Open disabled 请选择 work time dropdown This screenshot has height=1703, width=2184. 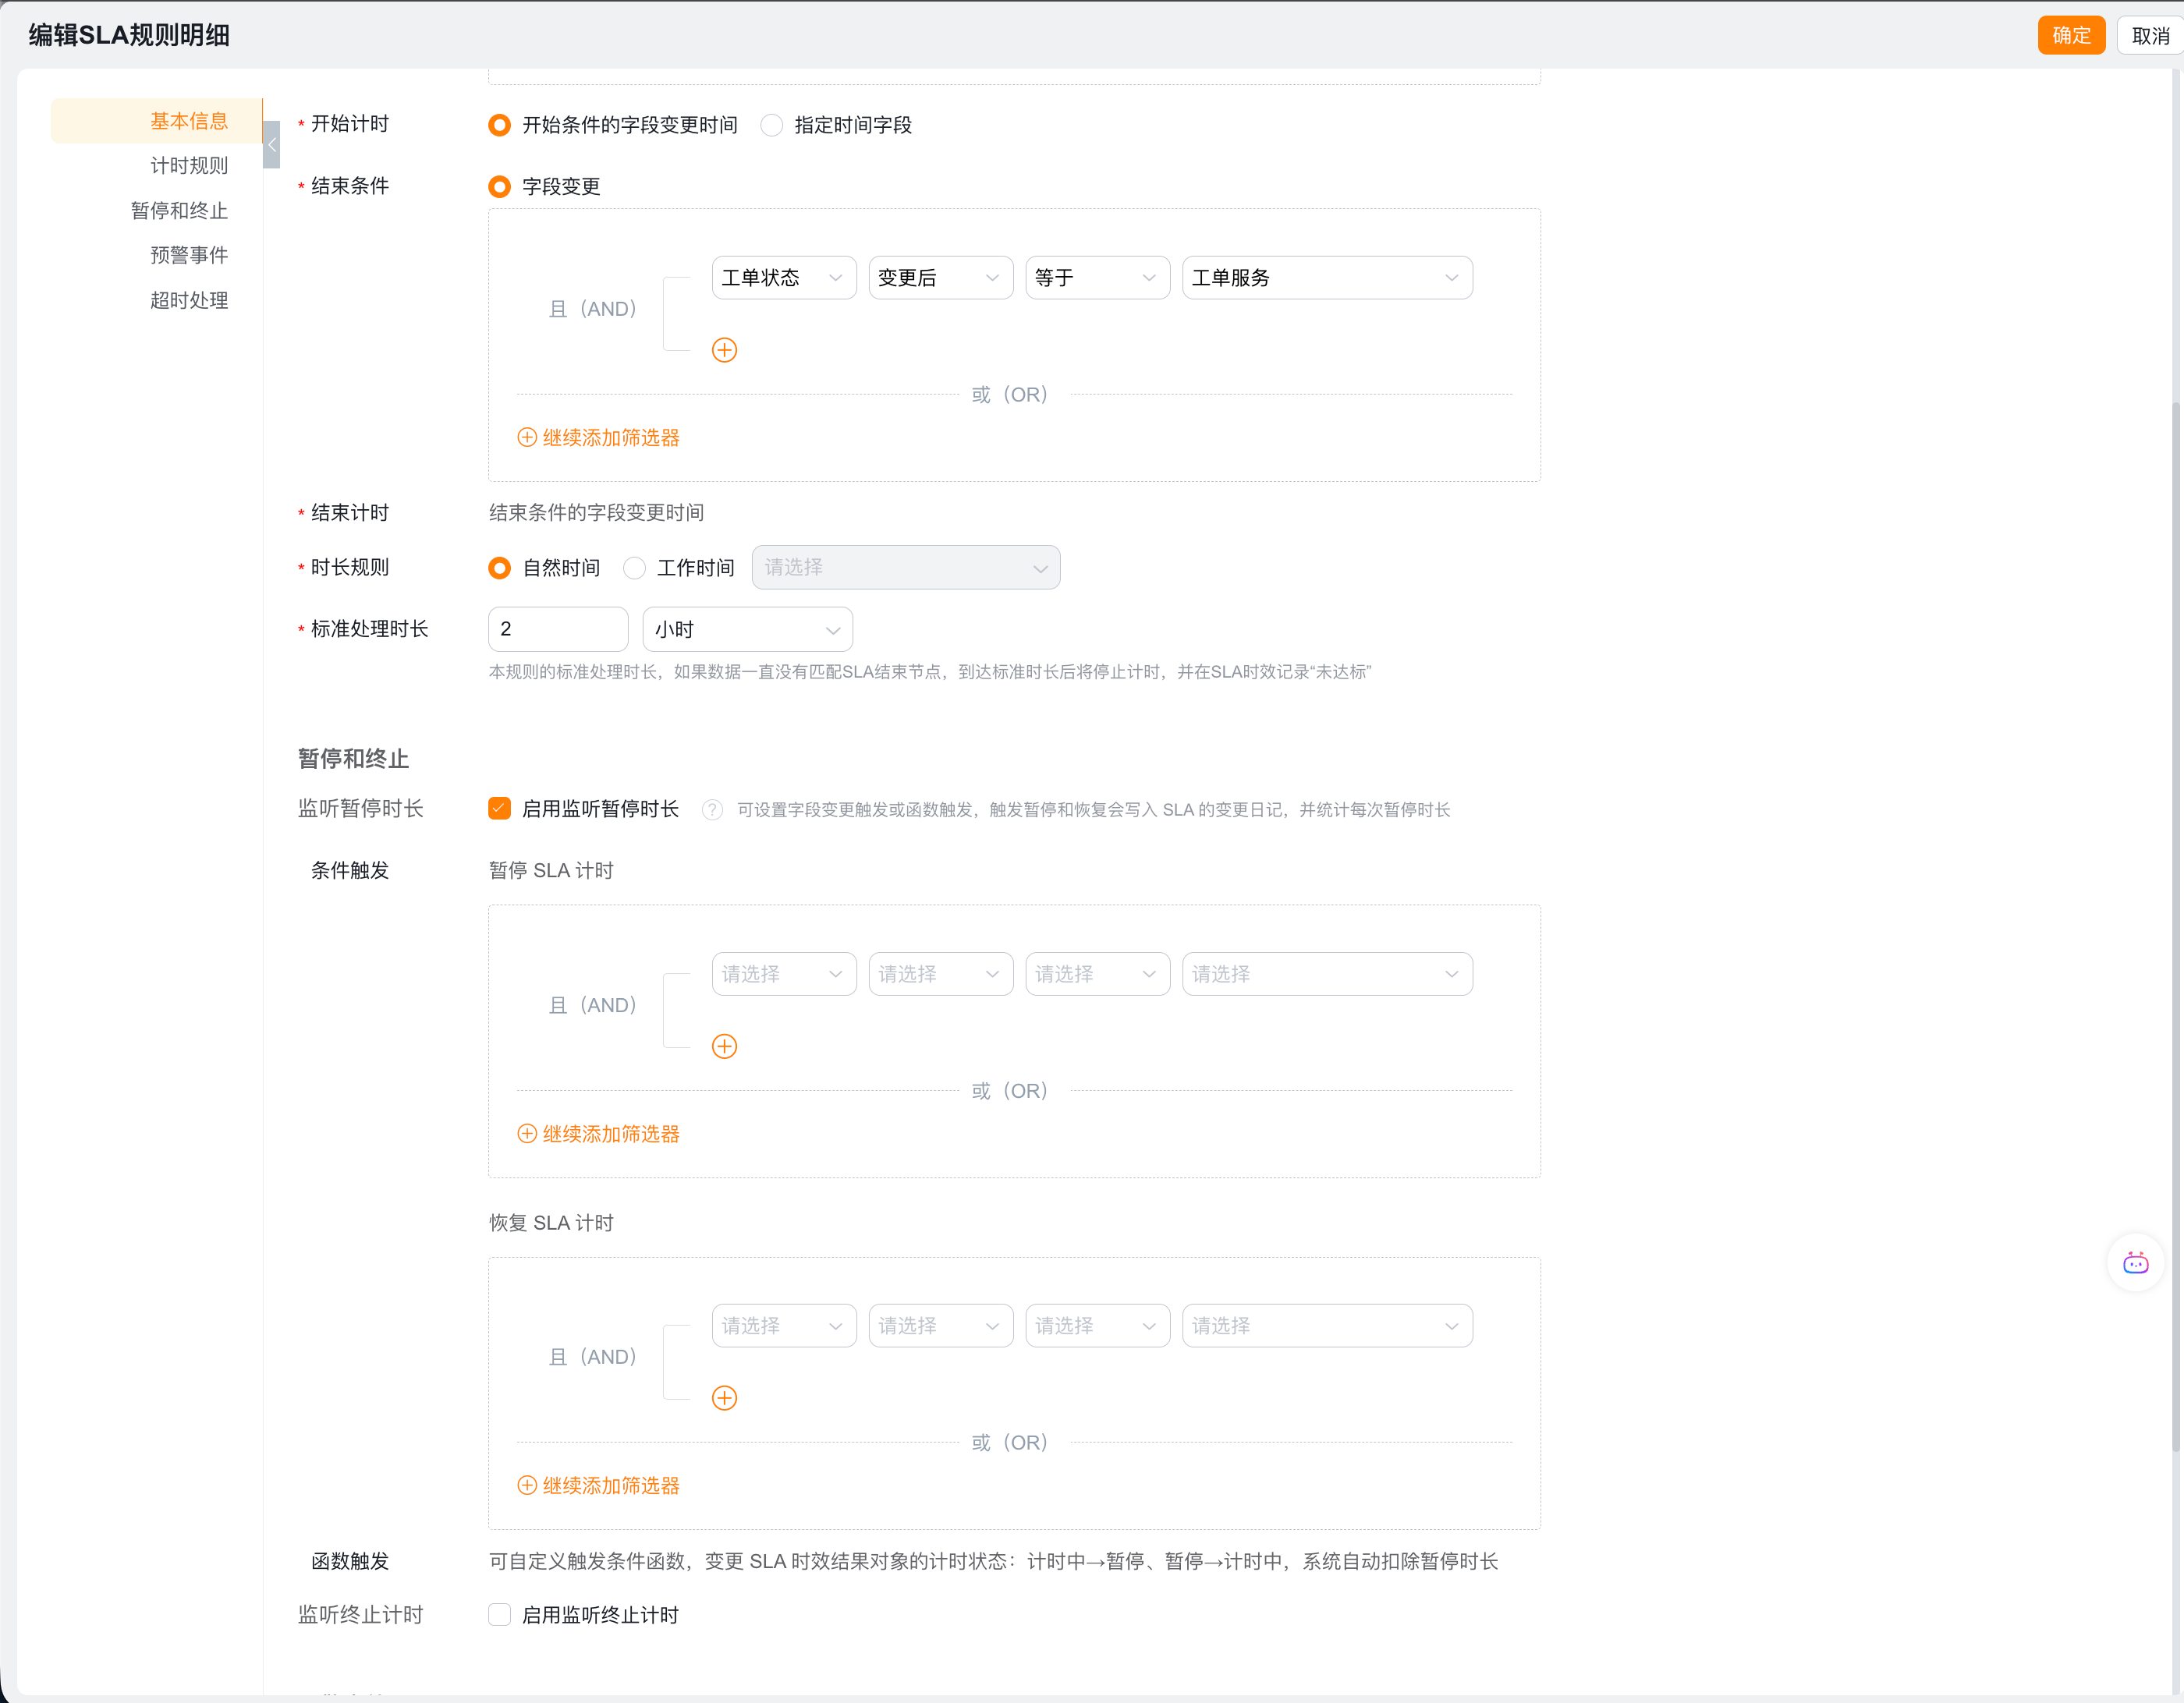[x=905, y=568]
